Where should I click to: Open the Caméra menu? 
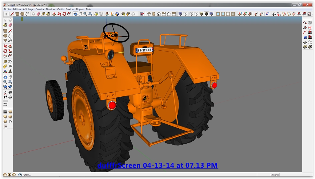[x=40, y=9]
